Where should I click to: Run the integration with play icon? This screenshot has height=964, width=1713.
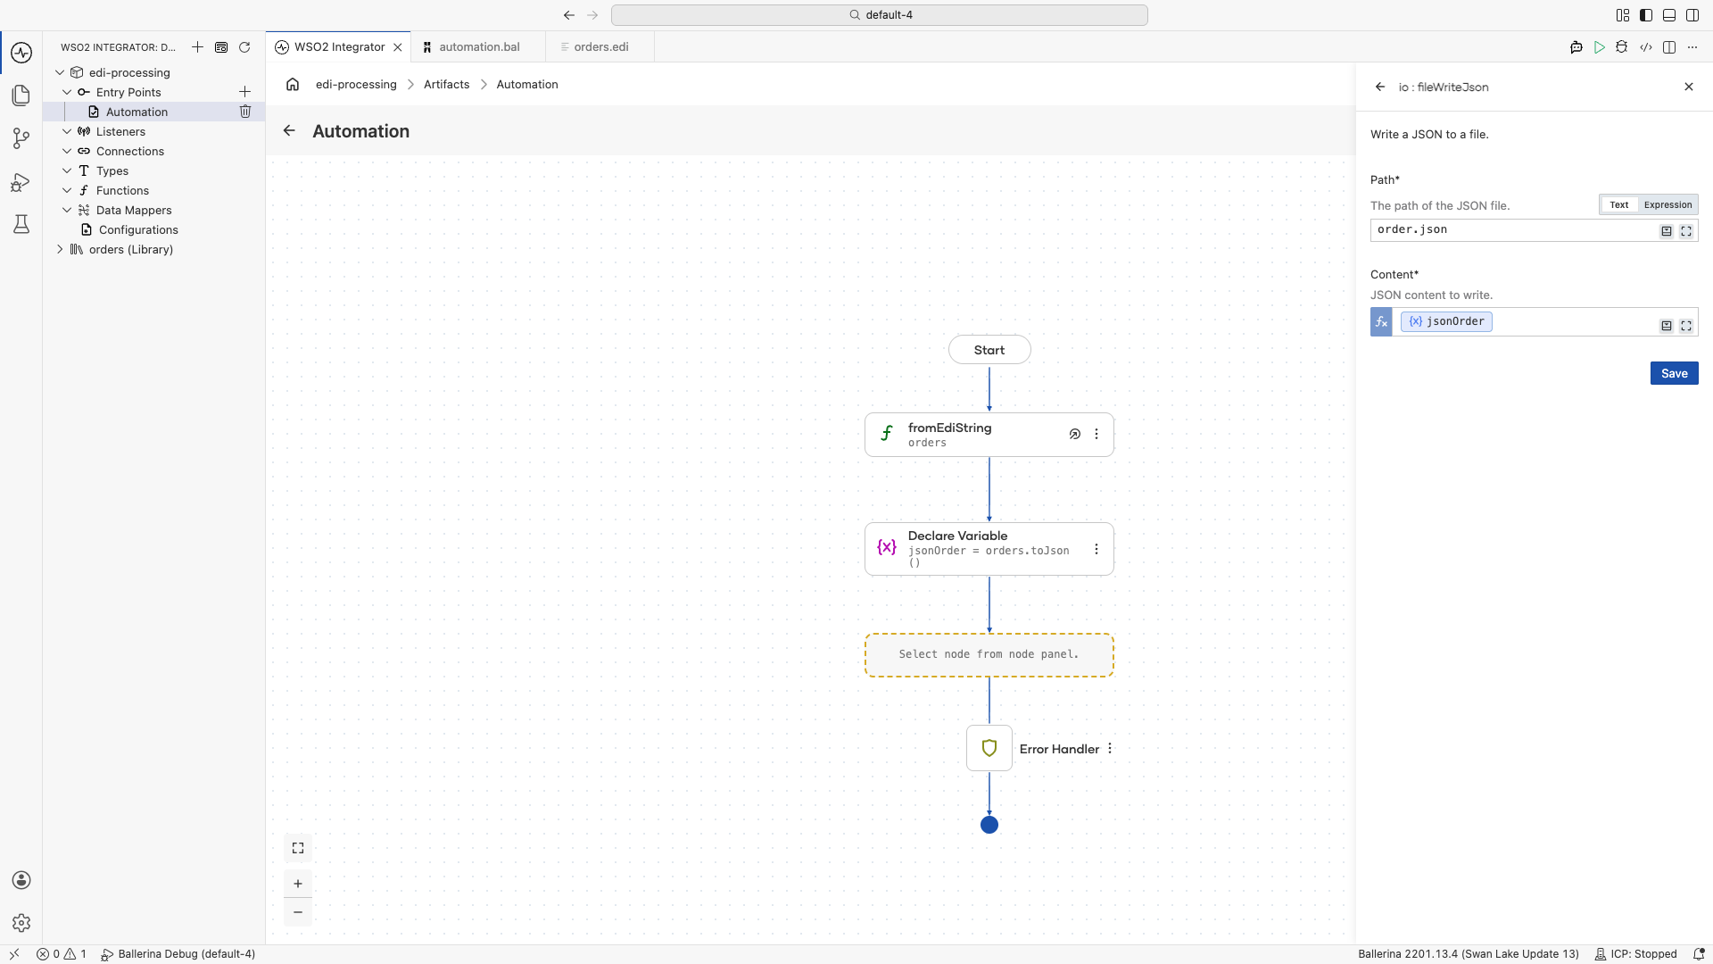click(1600, 47)
